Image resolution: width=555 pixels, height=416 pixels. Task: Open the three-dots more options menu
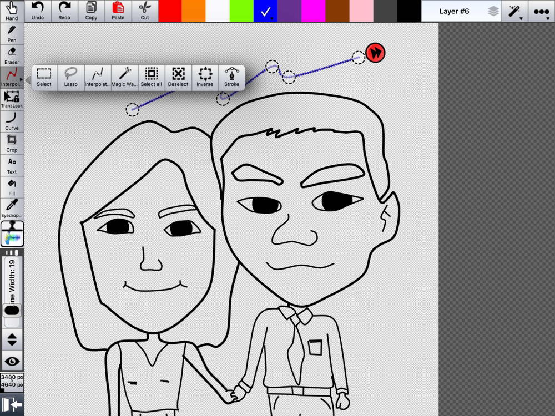tap(541, 11)
